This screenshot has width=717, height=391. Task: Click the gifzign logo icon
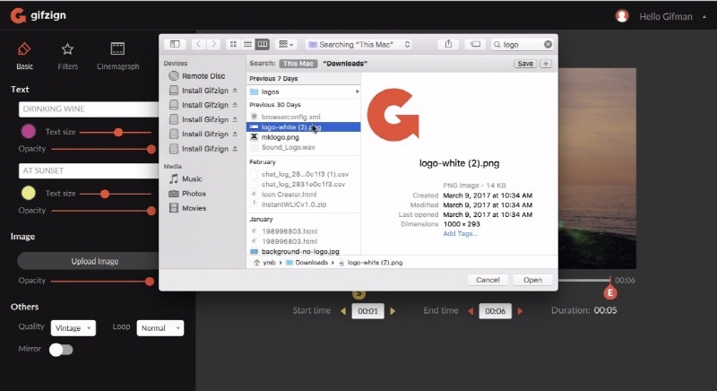pyautogui.click(x=18, y=15)
